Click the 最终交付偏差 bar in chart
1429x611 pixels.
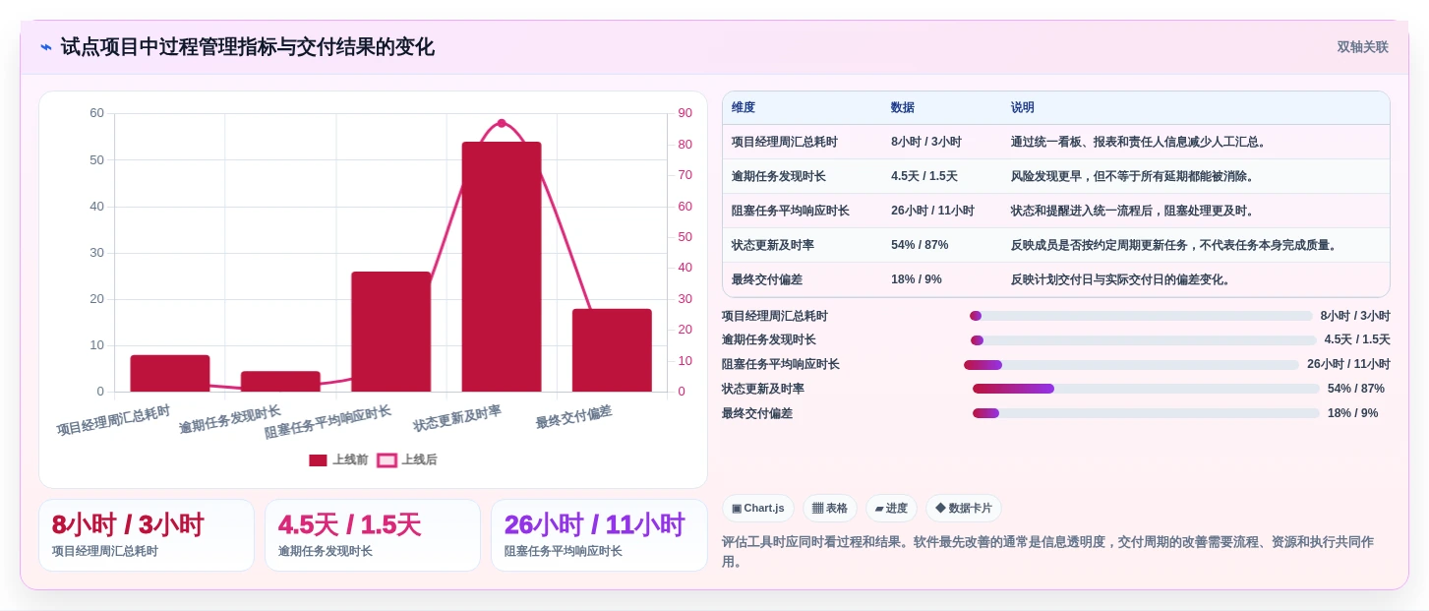[x=612, y=350]
